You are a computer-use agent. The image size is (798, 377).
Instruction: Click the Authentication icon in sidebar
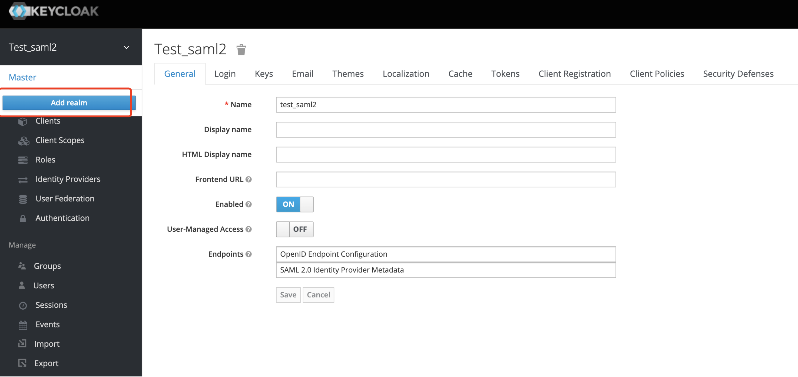point(23,217)
